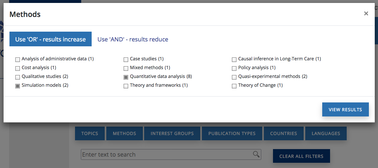This screenshot has width=378, height=168.
Task: Open the Topics filter
Action: (90, 133)
